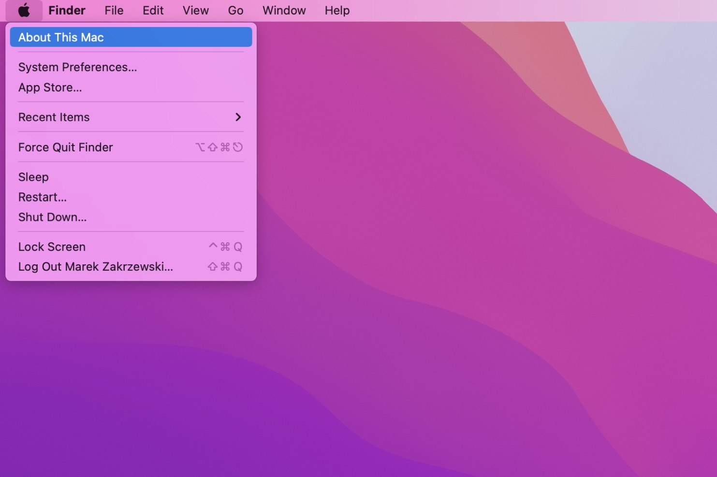Open the Go menu
The width and height of the screenshot is (717, 477).
tap(236, 10)
